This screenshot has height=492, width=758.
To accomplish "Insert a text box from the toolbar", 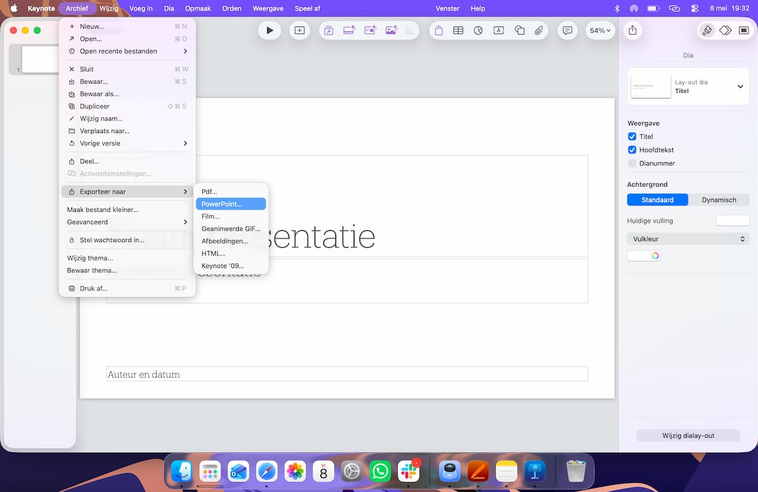I will tap(498, 30).
